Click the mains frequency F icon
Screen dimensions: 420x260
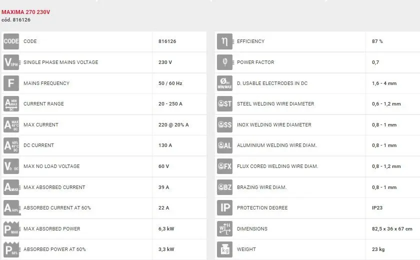coord(11,83)
